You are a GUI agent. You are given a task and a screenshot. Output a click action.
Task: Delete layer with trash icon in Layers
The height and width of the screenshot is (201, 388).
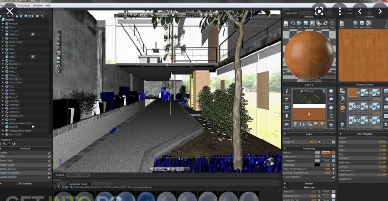click(x=295, y=124)
